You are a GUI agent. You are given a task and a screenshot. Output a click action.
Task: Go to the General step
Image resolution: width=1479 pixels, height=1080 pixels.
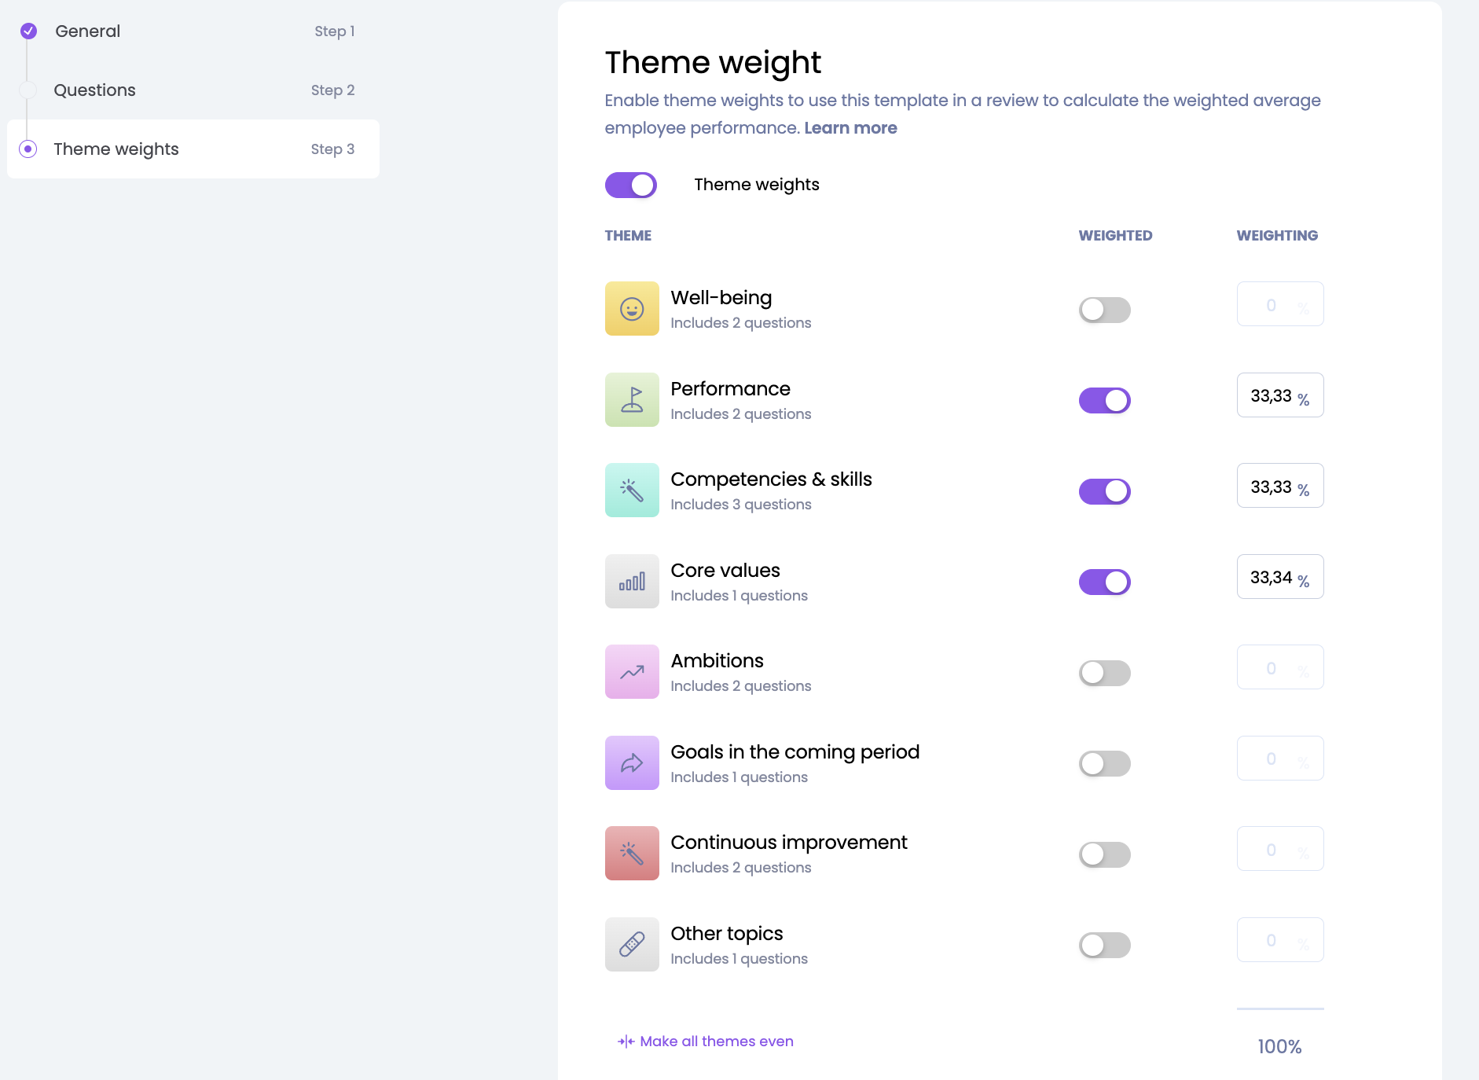(88, 31)
